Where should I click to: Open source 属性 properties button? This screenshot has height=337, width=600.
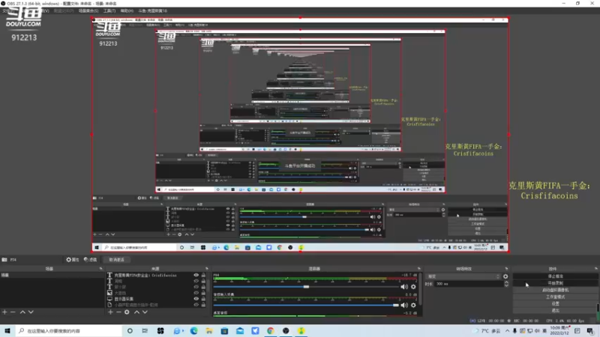(72, 260)
